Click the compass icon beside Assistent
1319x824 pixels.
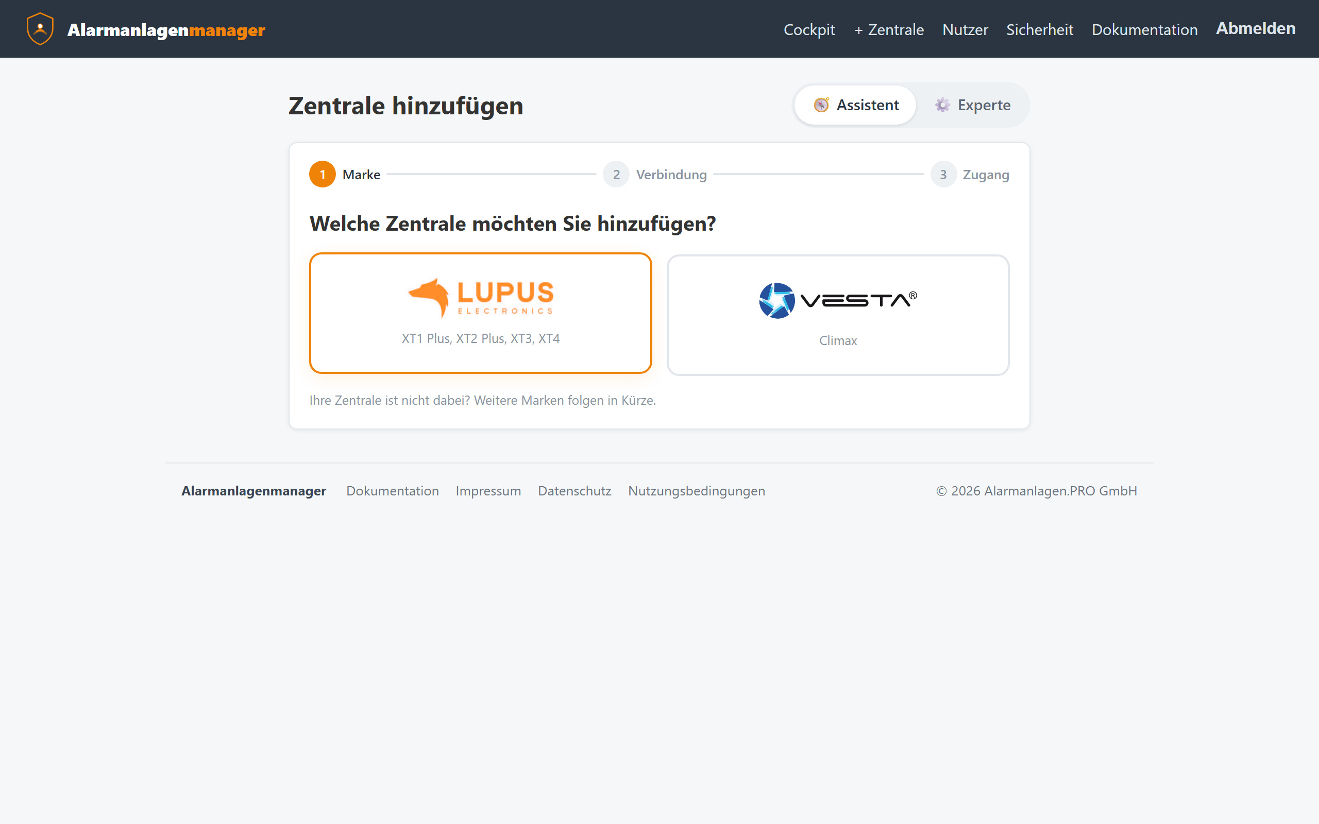(821, 105)
